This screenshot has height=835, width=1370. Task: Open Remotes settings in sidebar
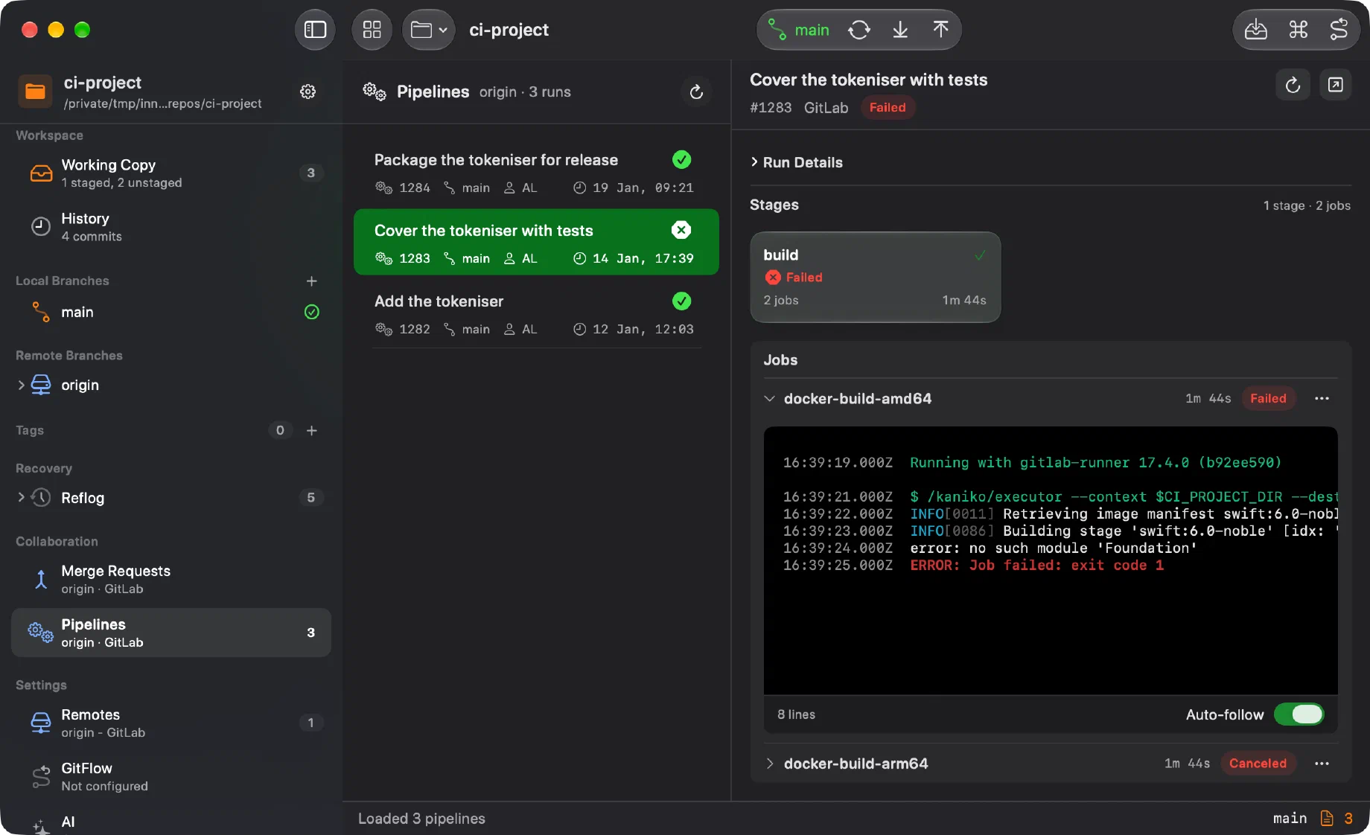[x=171, y=723]
